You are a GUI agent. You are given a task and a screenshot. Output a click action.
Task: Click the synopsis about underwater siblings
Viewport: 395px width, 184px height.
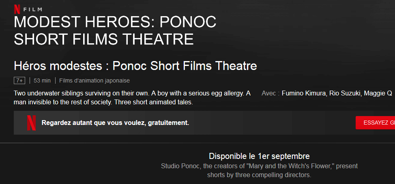click(132, 98)
